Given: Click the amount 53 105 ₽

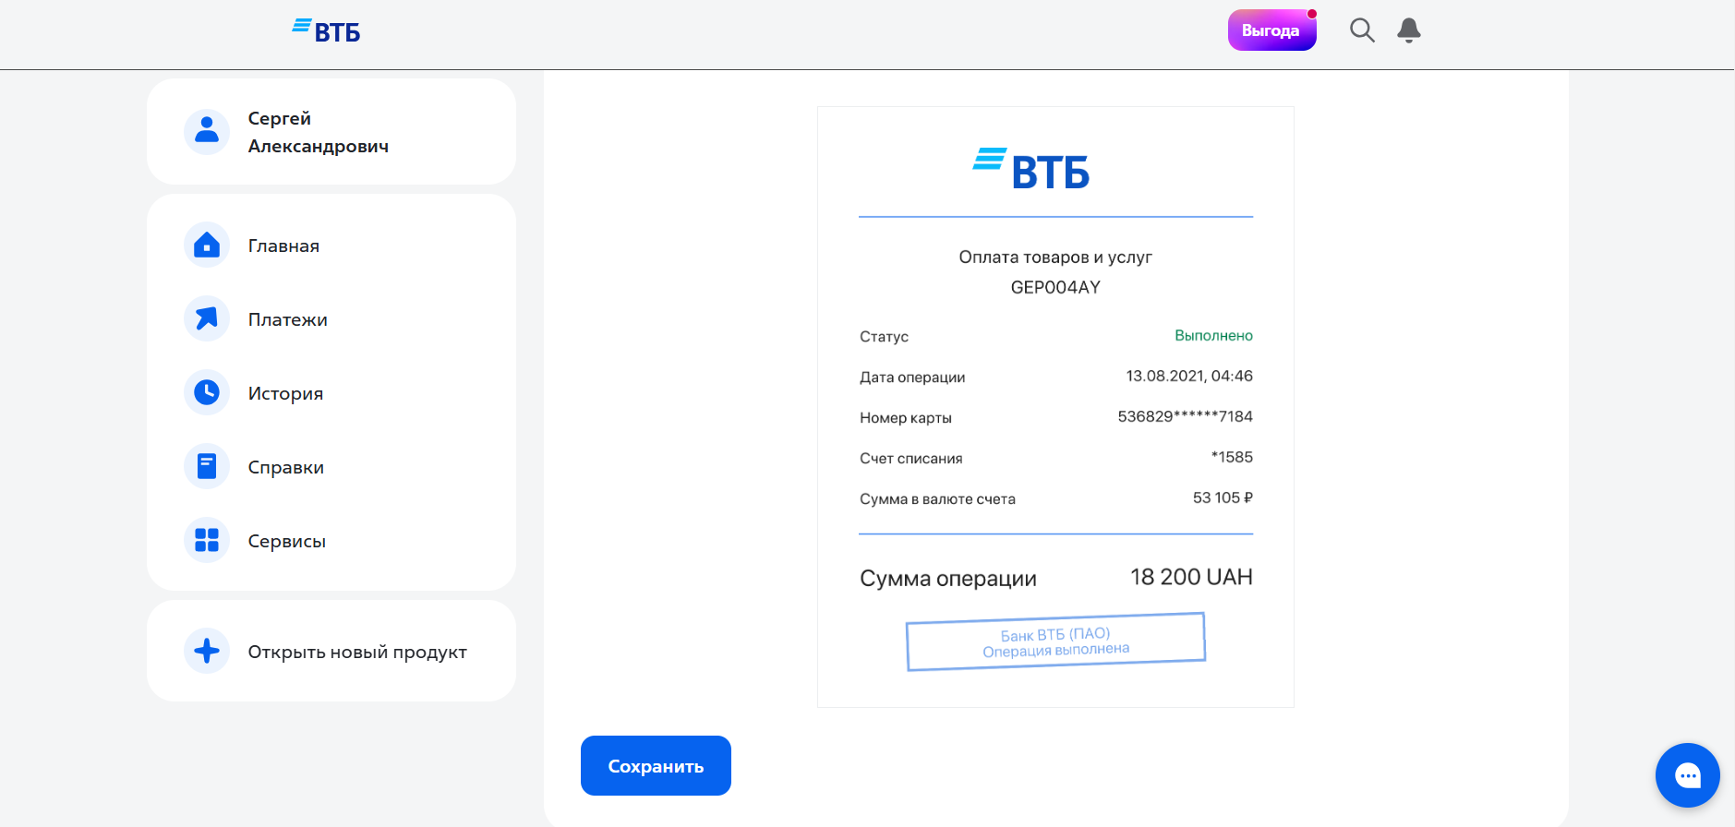Looking at the screenshot, I should tap(1223, 498).
